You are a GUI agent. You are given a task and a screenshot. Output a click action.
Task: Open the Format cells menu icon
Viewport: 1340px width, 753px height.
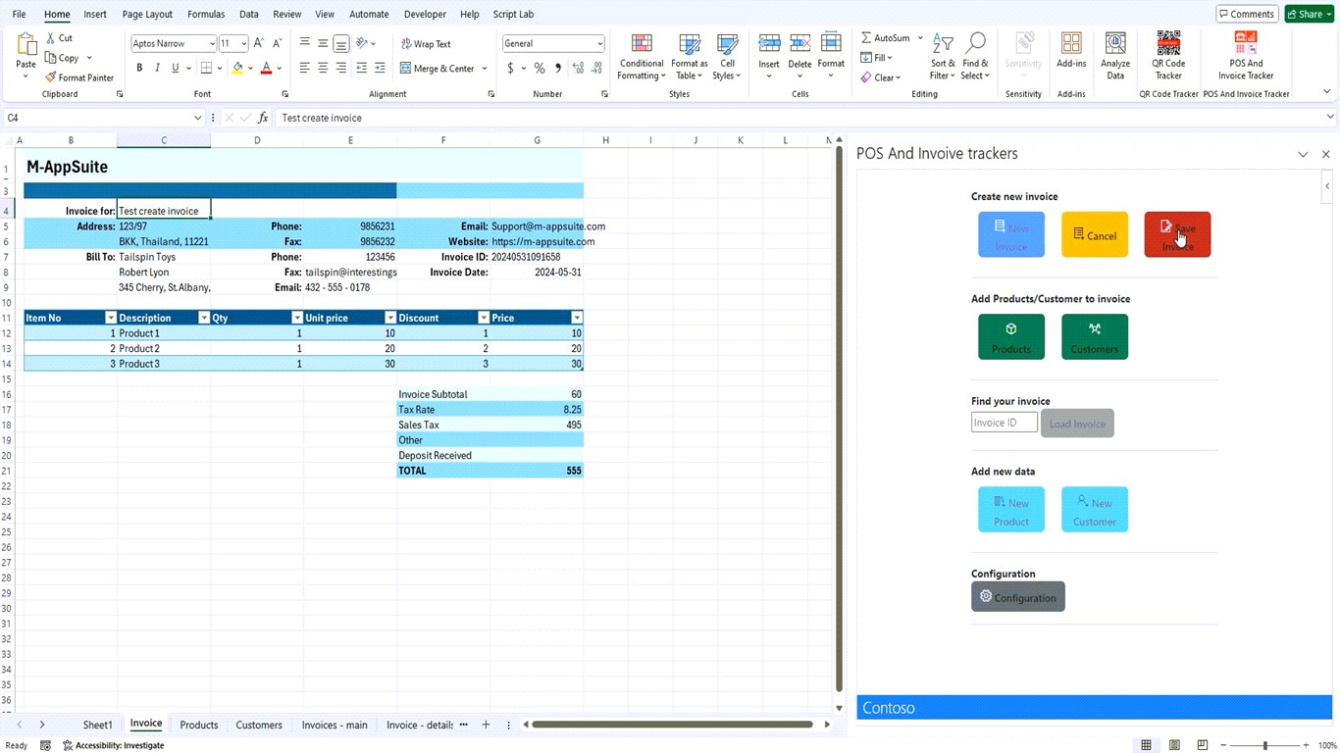[831, 43]
